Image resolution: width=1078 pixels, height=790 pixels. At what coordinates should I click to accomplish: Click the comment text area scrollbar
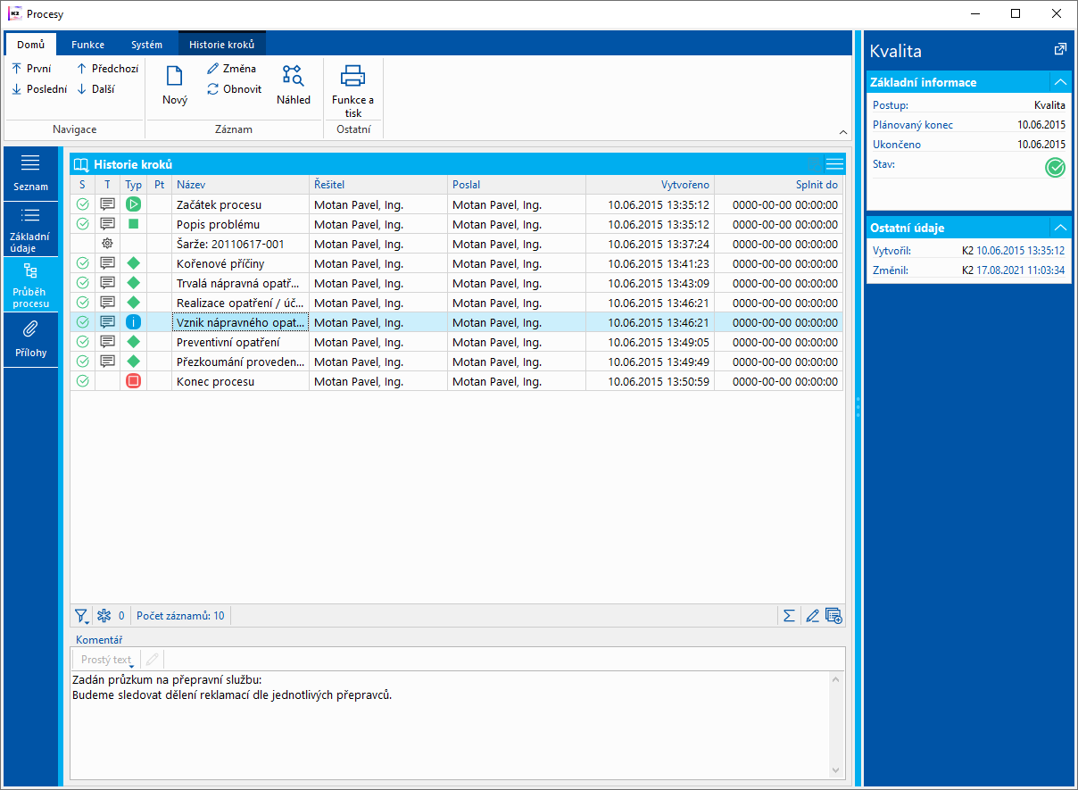pyautogui.click(x=836, y=723)
